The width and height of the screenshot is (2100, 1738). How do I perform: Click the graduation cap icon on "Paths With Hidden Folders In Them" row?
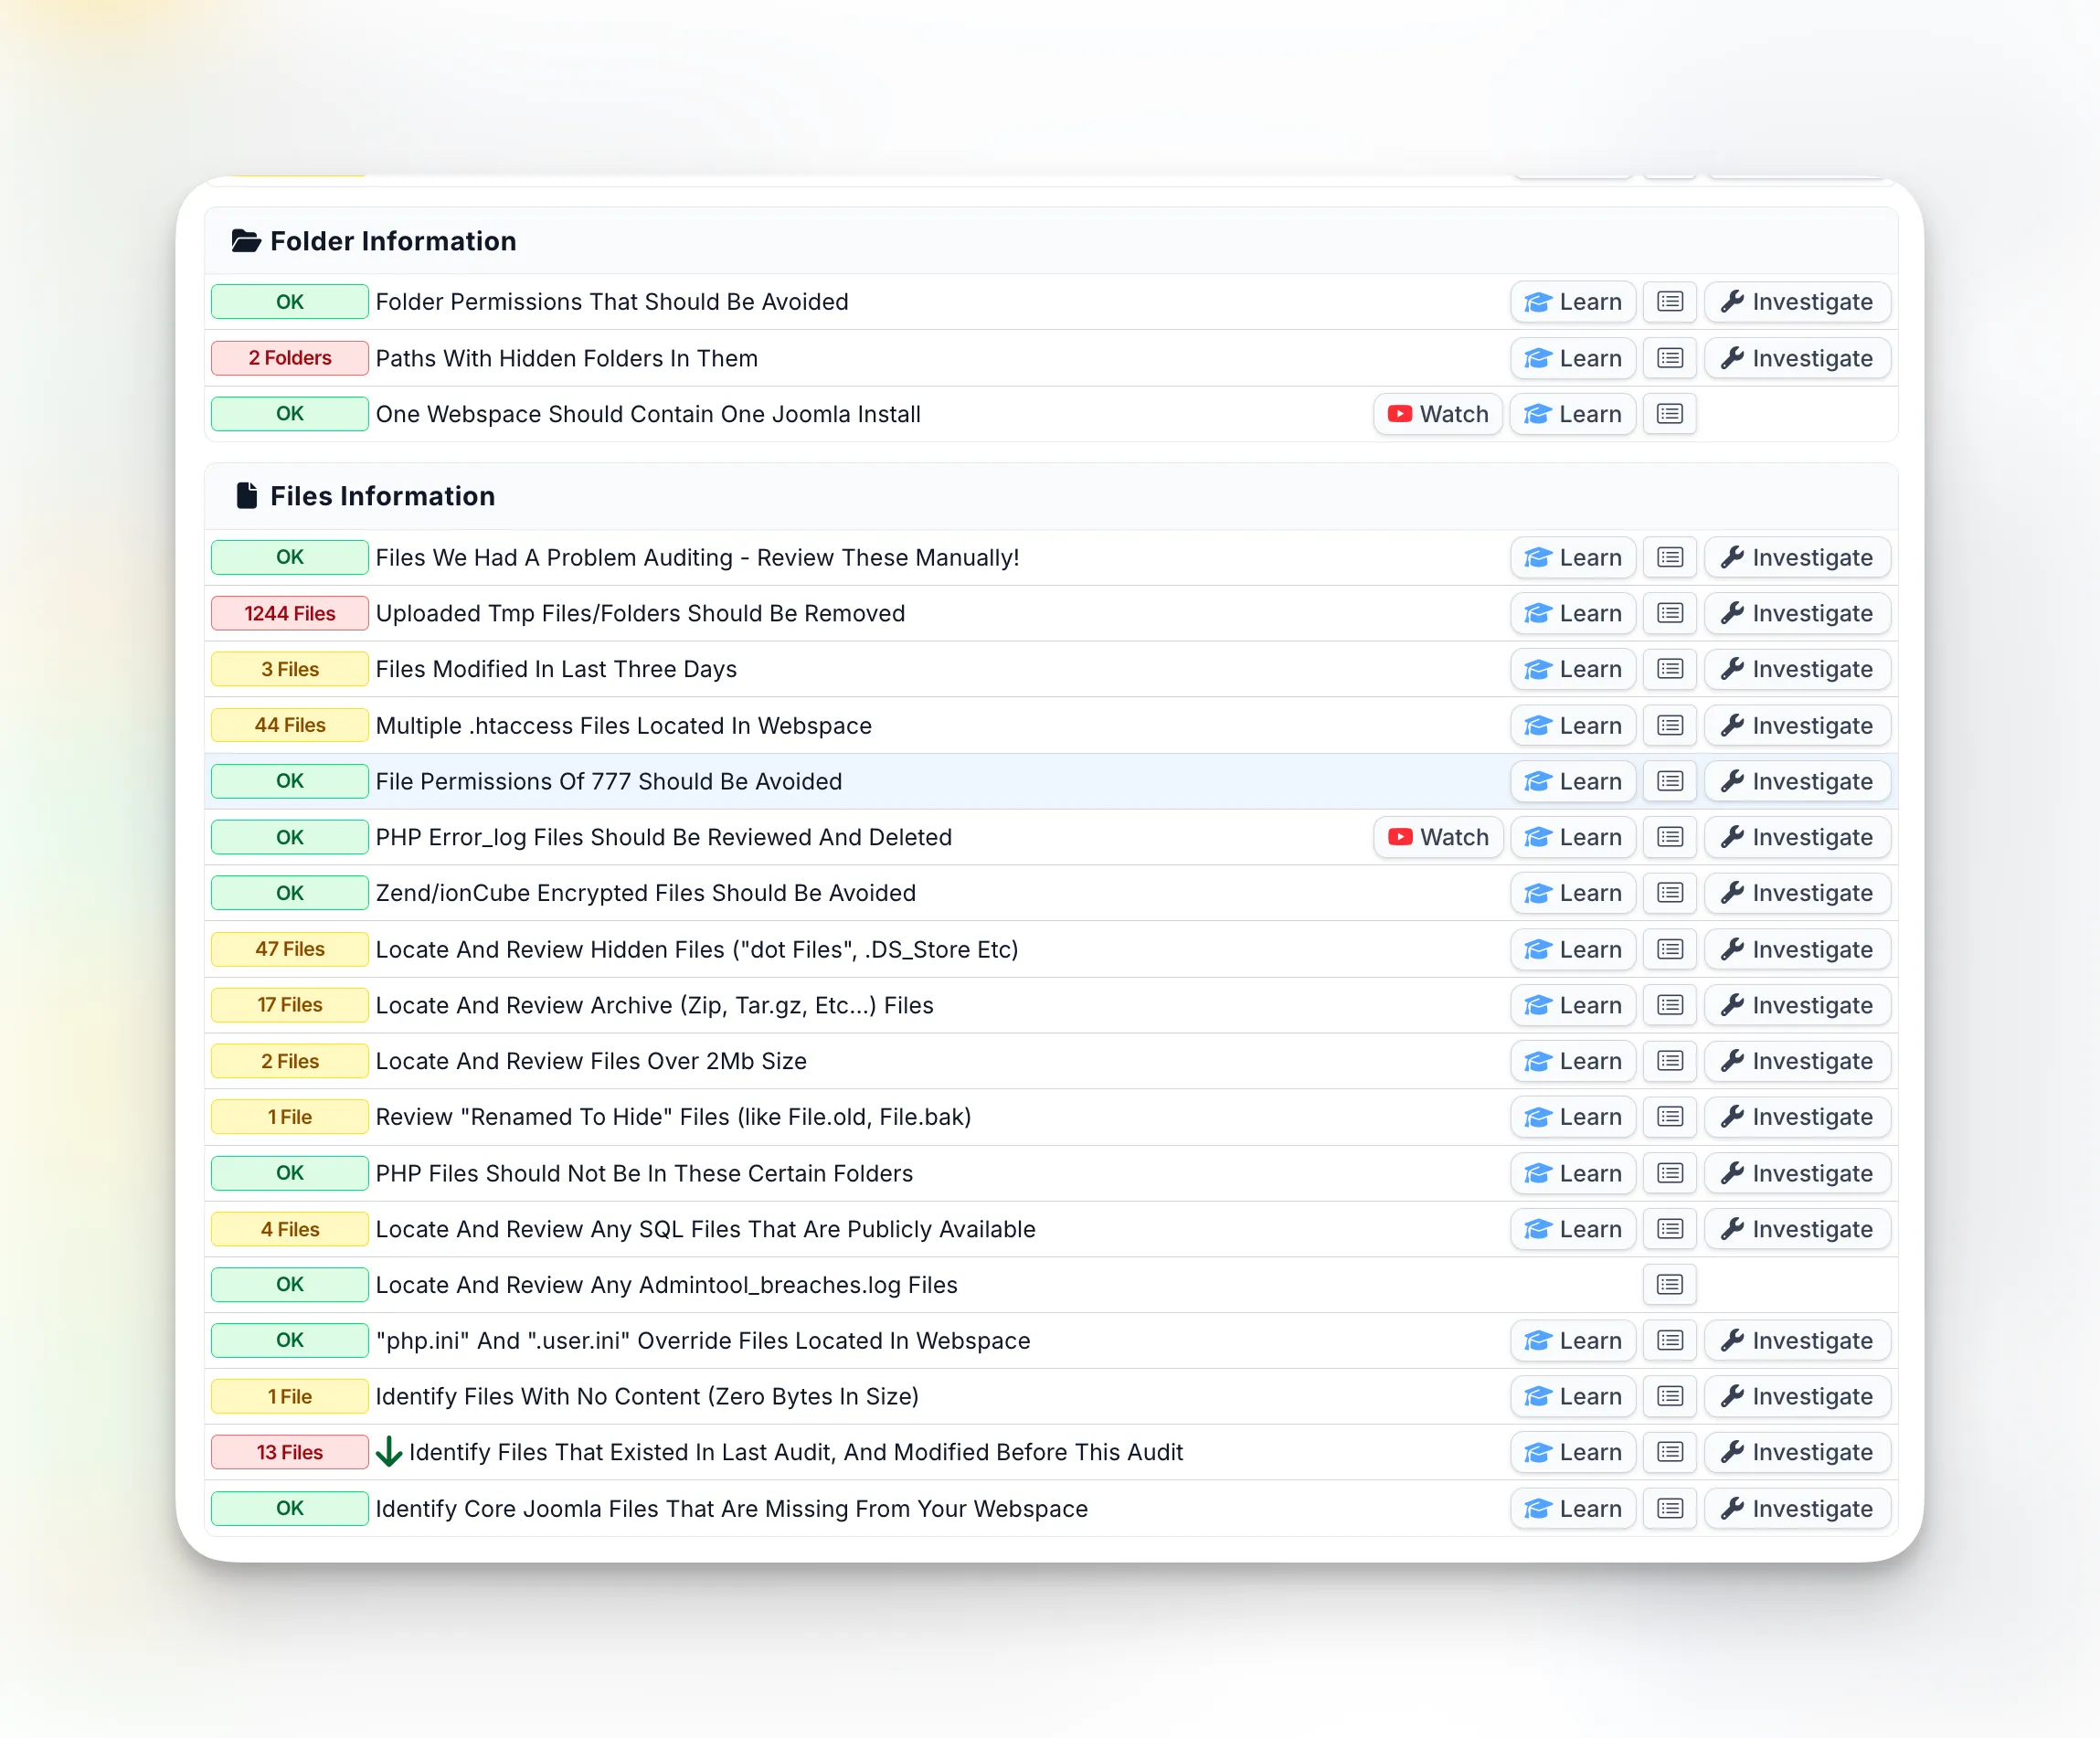tap(1538, 358)
